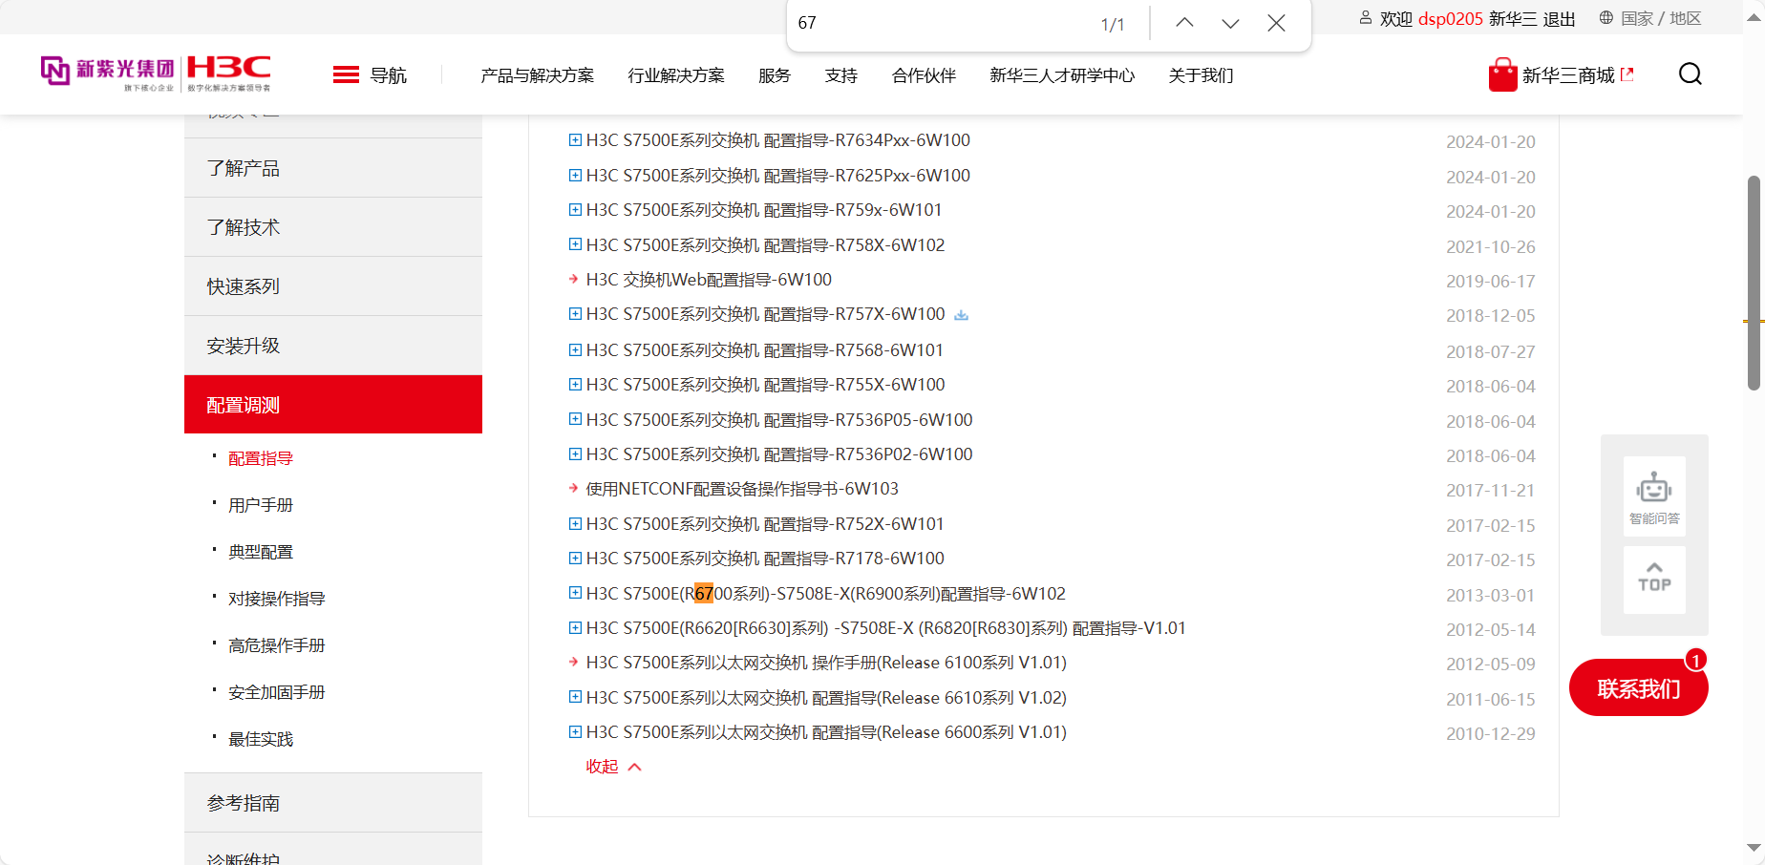Click the page vertical scrollbar thumb

coord(1754,283)
